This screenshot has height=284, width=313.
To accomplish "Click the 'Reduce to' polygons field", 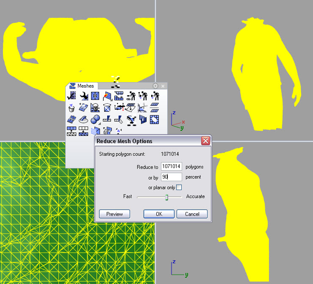I will pos(172,166).
